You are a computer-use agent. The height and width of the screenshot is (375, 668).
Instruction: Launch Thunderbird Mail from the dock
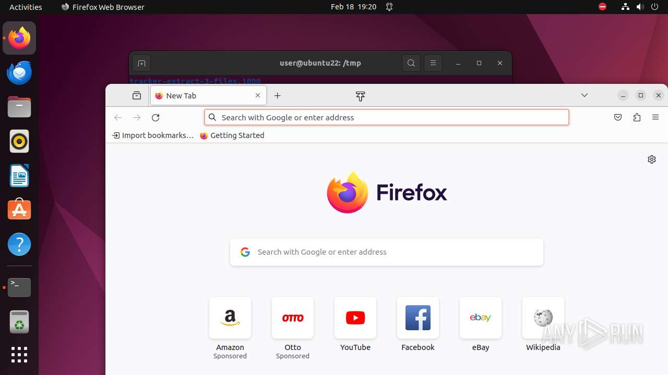tap(19, 72)
